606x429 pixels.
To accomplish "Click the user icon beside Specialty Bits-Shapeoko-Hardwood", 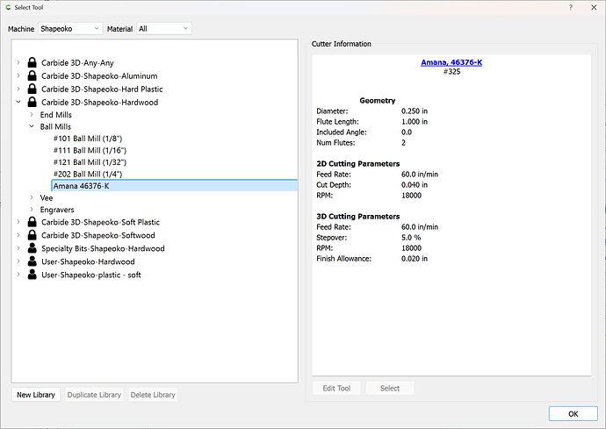I will click(32, 248).
